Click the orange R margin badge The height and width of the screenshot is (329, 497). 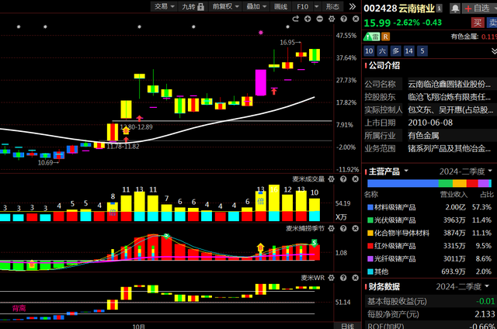click(x=385, y=36)
